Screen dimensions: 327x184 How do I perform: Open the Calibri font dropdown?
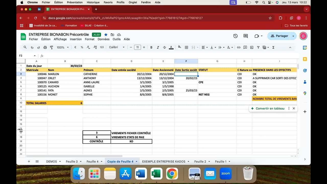(117, 47)
